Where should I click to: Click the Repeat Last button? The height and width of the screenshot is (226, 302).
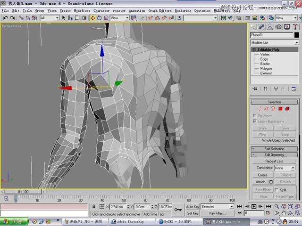(274, 161)
